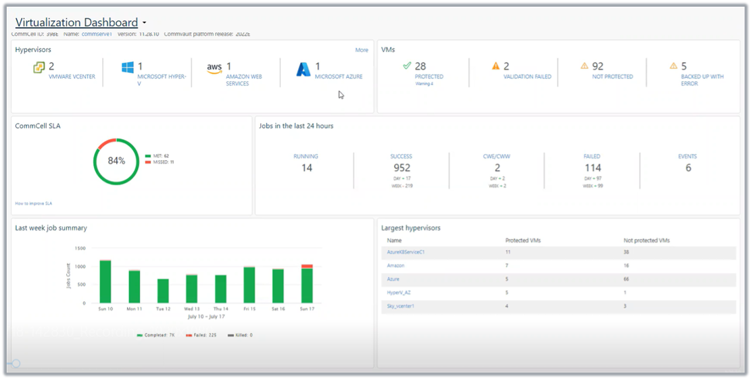753x381 pixels.
Task: Open the How to improve SLA link
Action: 34,203
